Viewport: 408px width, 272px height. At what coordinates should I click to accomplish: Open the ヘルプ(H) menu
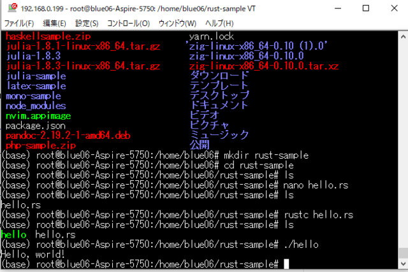[x=219, y=24]
